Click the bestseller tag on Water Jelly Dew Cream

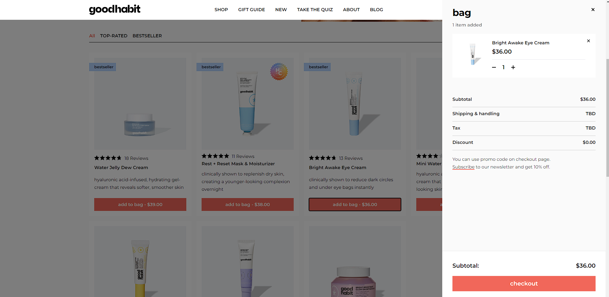[103, 67]
